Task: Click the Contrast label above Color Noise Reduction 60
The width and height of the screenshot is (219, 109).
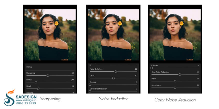Action: 155,65
